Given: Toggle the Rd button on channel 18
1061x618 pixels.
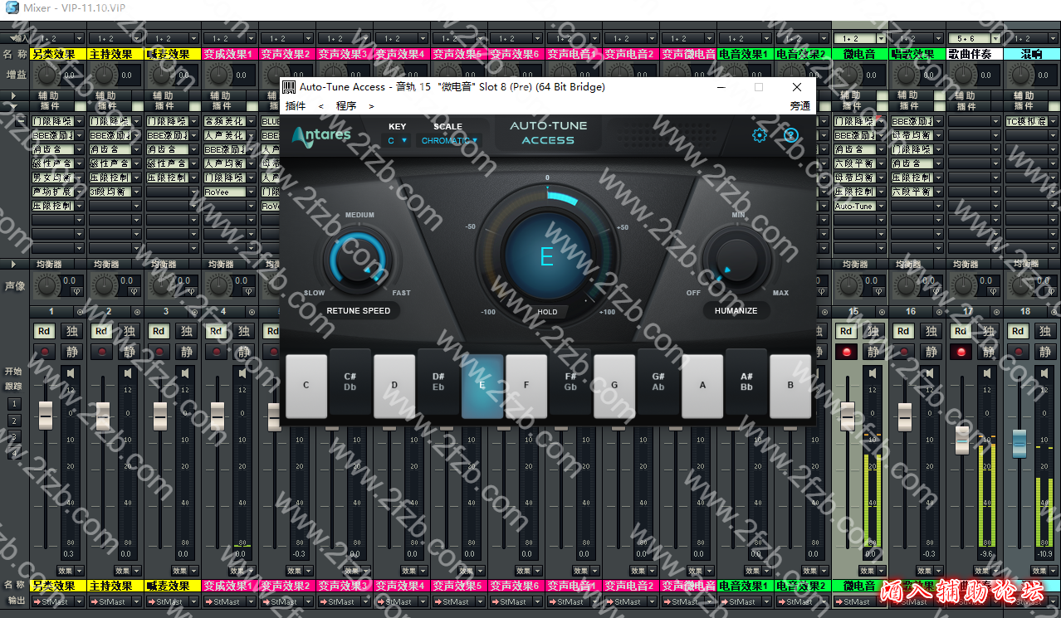Looking at the screenshot, I should tap(1018, 331).
